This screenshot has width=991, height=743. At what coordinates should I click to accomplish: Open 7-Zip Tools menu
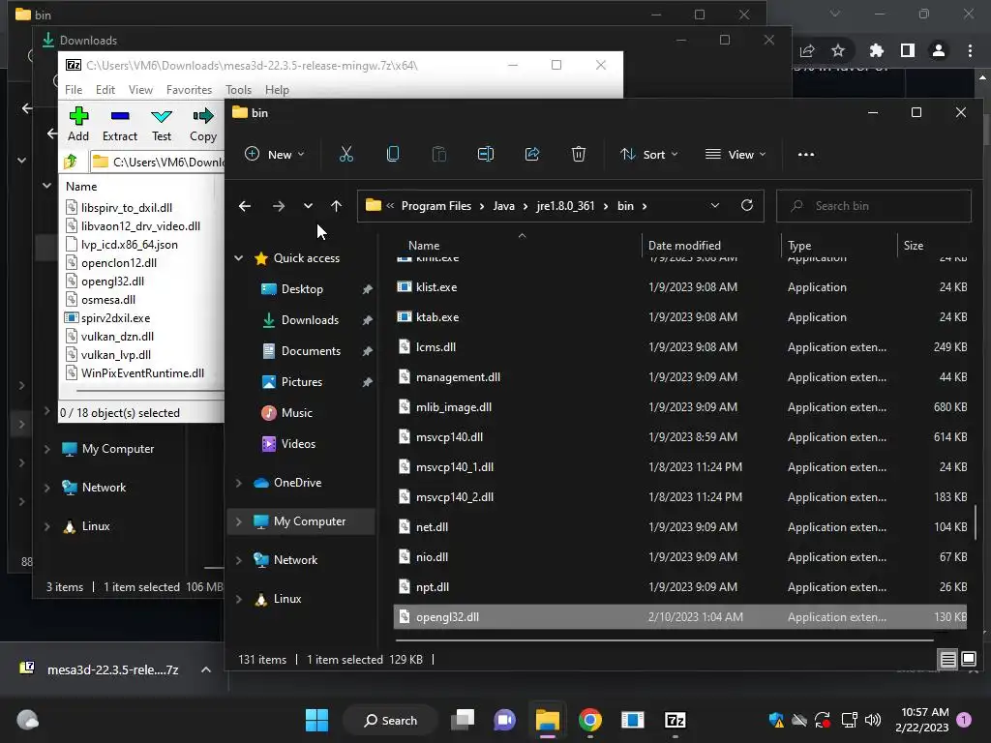[x=238, y=90]
